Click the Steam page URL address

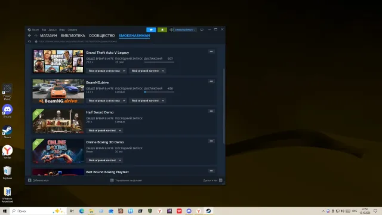pos(78,41)
